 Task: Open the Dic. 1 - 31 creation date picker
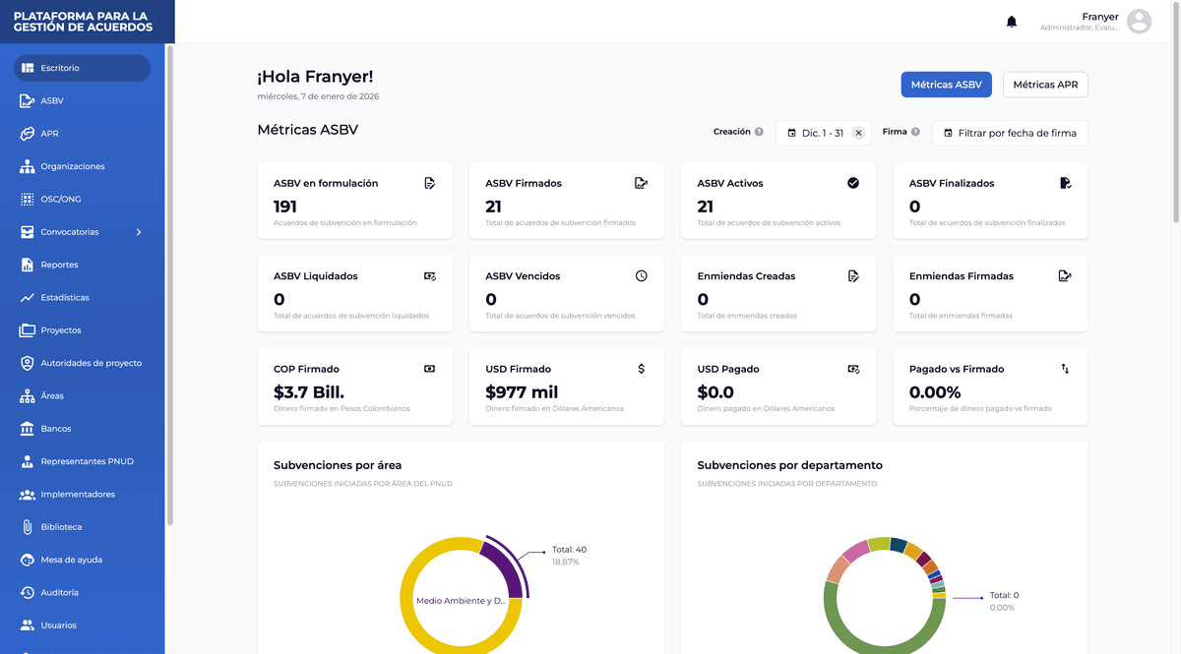[x=815, y=133]
